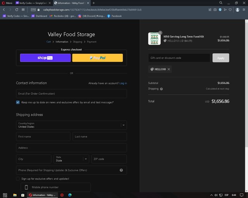The image size is (248, 198).
Task: Click the ZIP code field
Action: click(109, 159)
